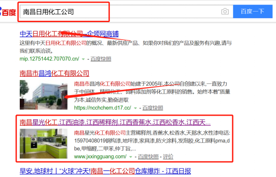Open the 南昌星光化工 result title link
Screen dimensions: 276x177
(115, 122)
